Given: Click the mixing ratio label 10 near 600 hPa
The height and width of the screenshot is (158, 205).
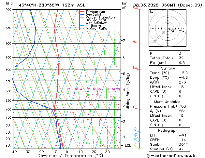Looking at the screenshot, I should pos(99,89).
